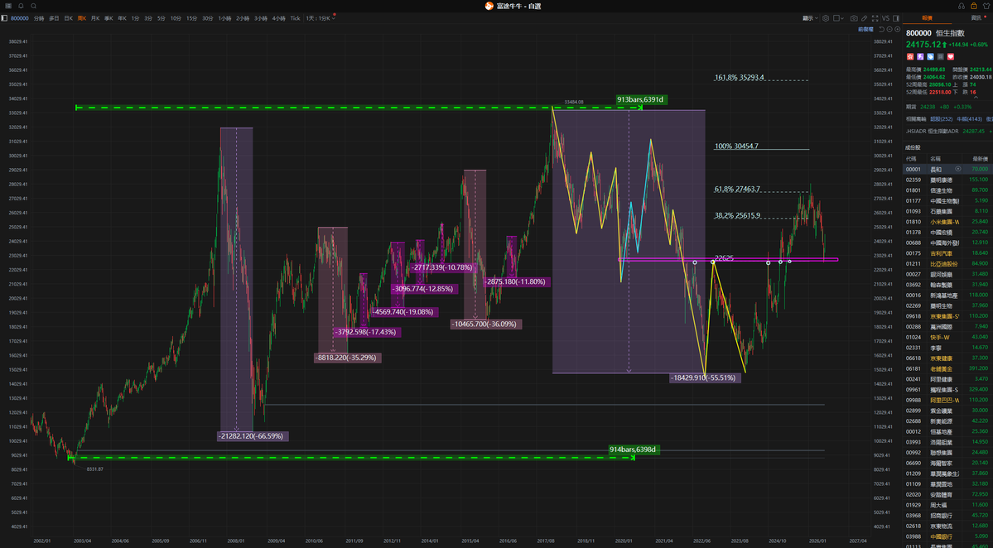The width and height of the screenshot is (993, 548).
Task: Click the top-left sidebar list icon
Action: [8, 6]
